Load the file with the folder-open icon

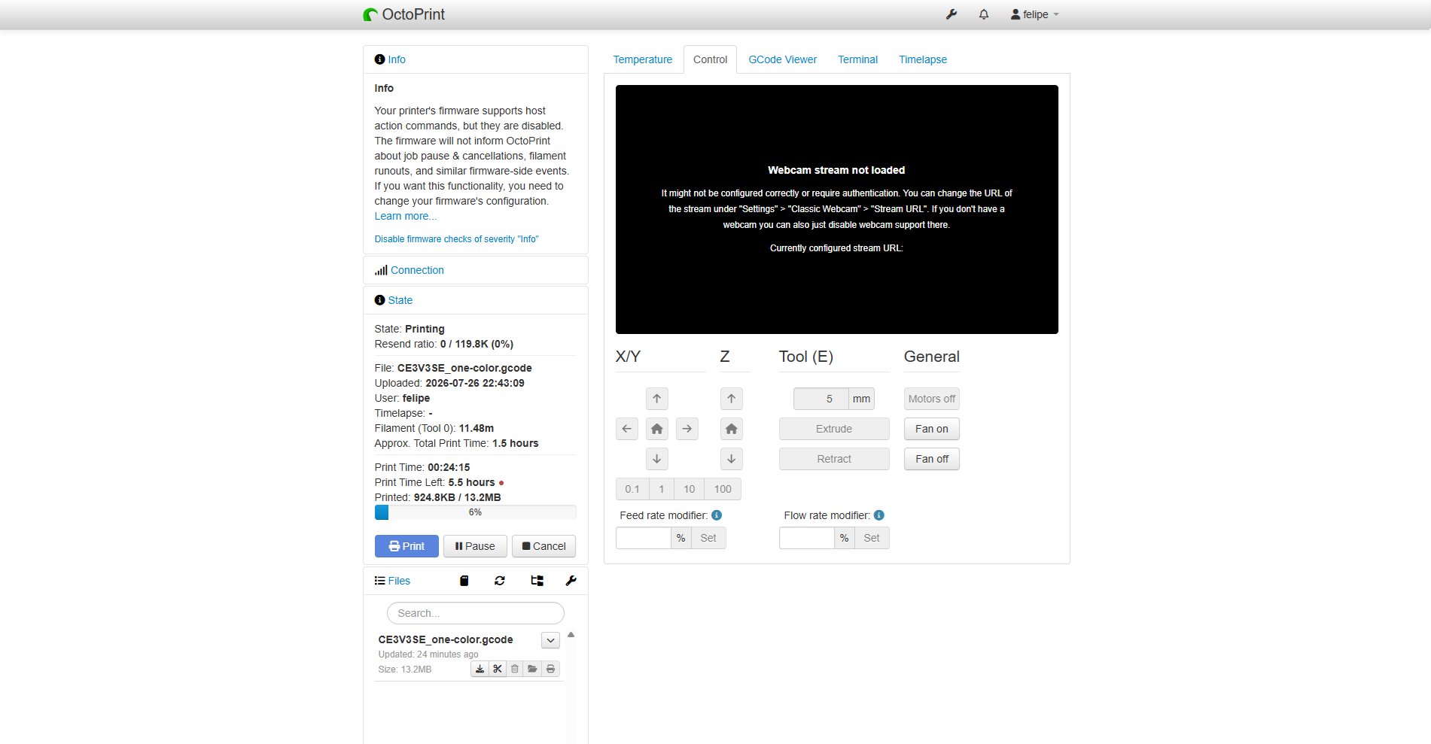pyautogui.click(x=533, y=669)
